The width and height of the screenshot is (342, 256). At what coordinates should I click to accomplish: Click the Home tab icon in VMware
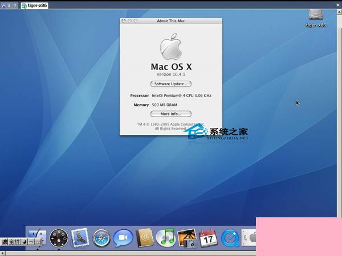pos(3,6)
